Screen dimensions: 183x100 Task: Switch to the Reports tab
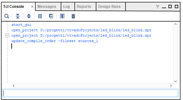(84, 7)
